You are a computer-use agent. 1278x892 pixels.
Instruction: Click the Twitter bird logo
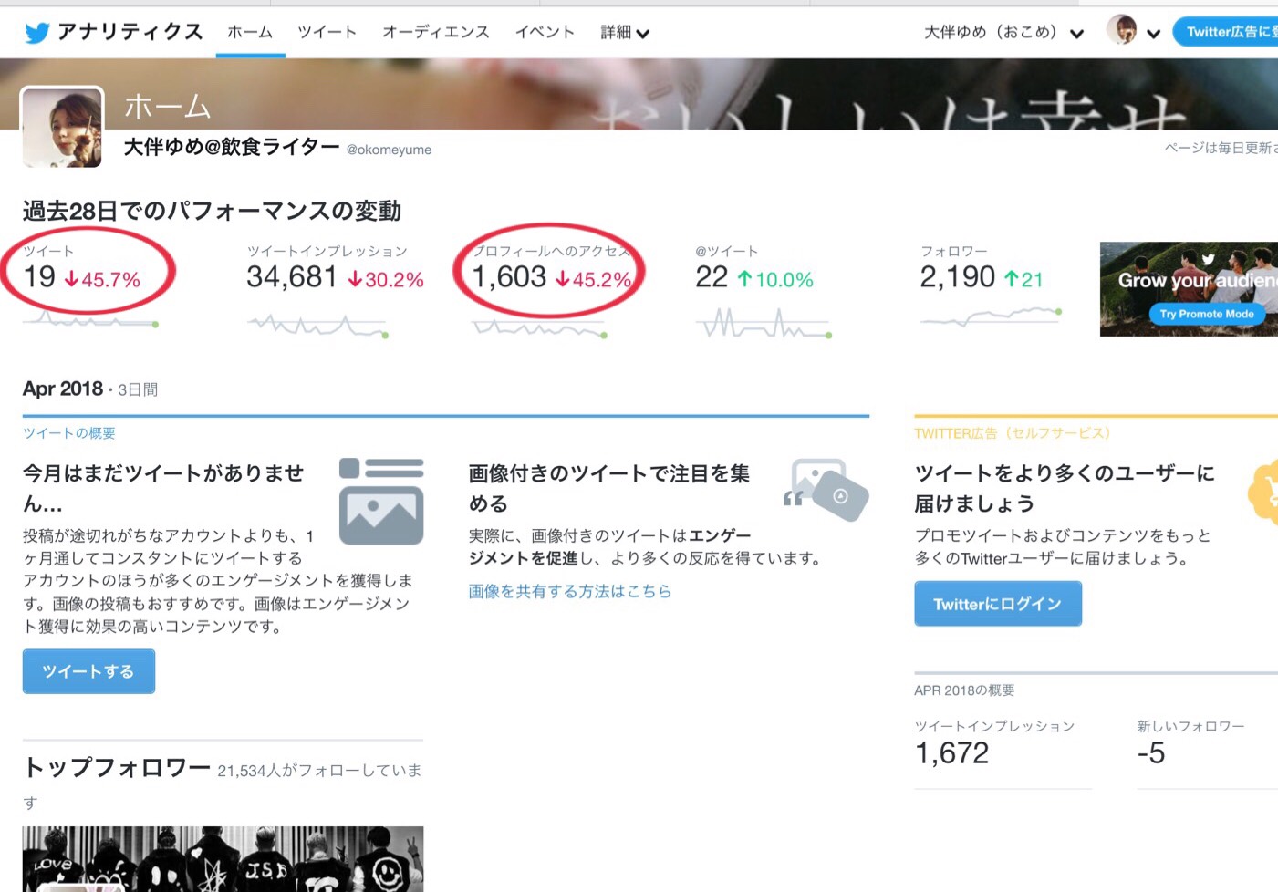(37, 33)
